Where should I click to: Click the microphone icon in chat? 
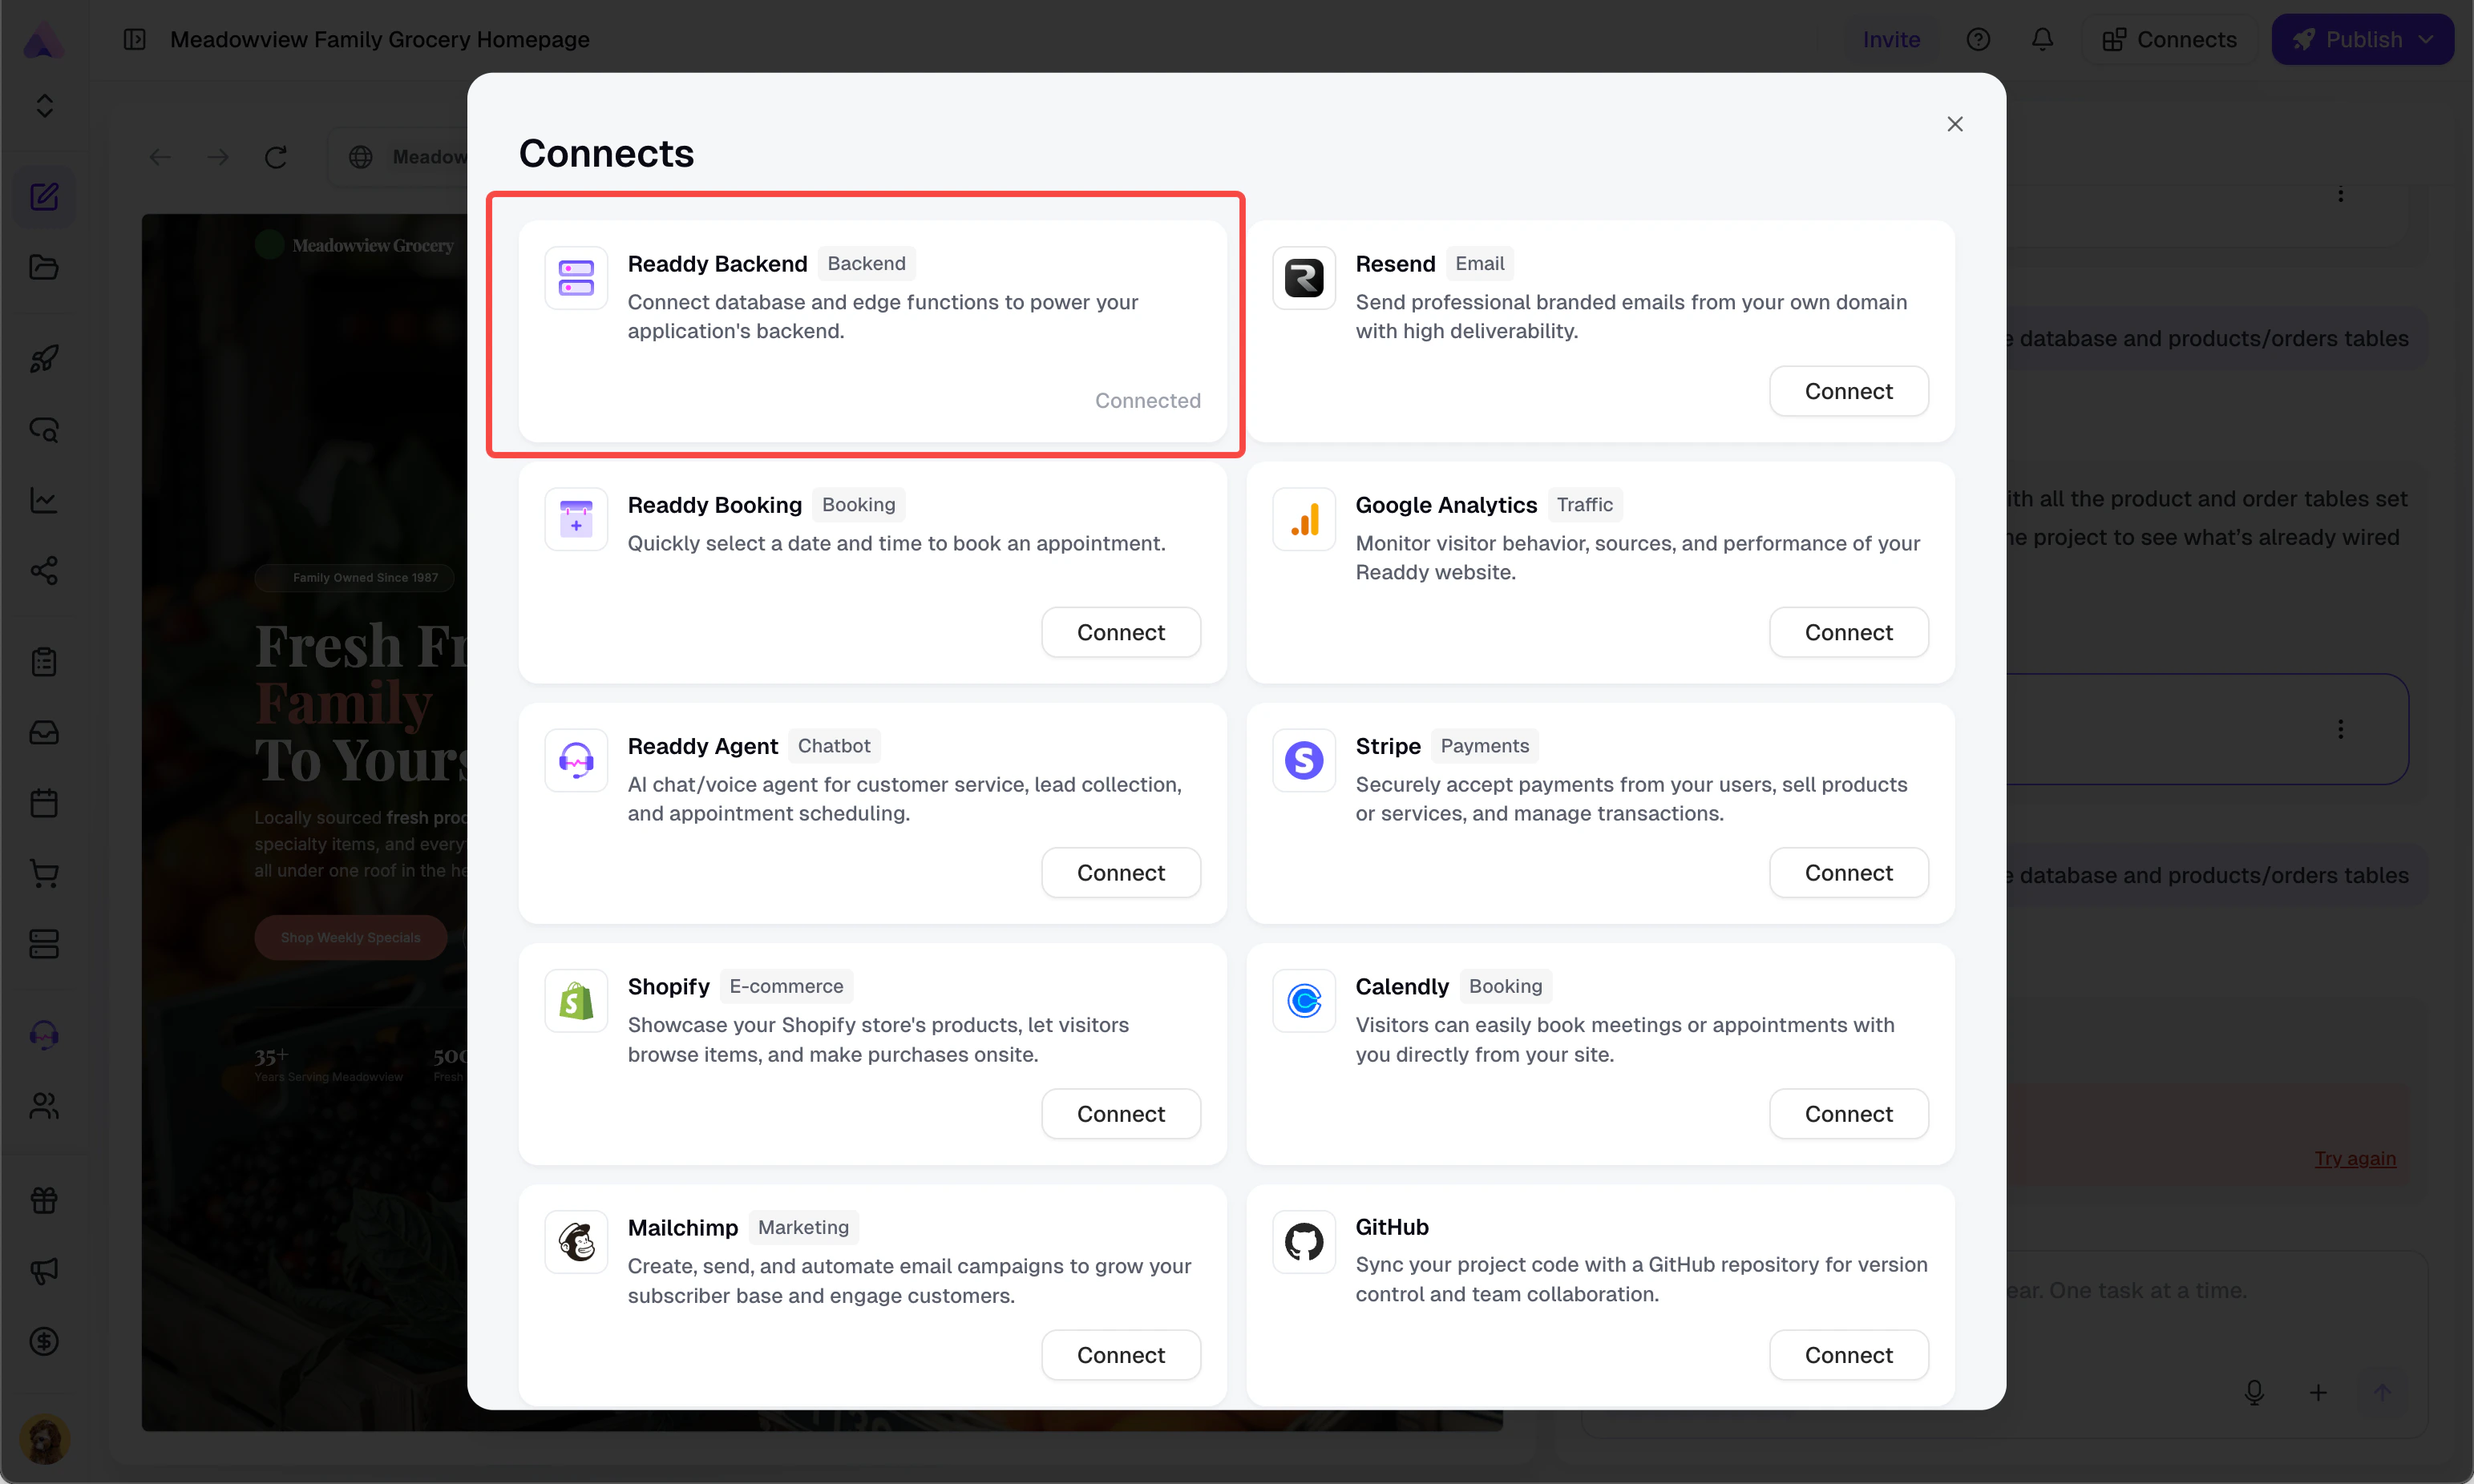point(2254,1392)
